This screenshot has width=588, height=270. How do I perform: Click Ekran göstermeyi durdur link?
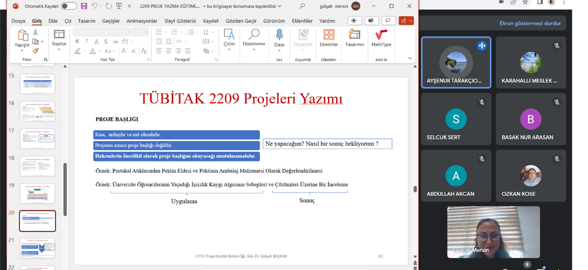click(530, 24)
